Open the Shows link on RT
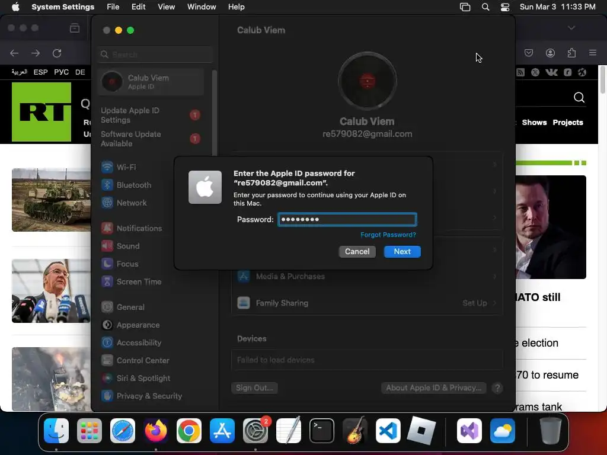 coord(534,122)
